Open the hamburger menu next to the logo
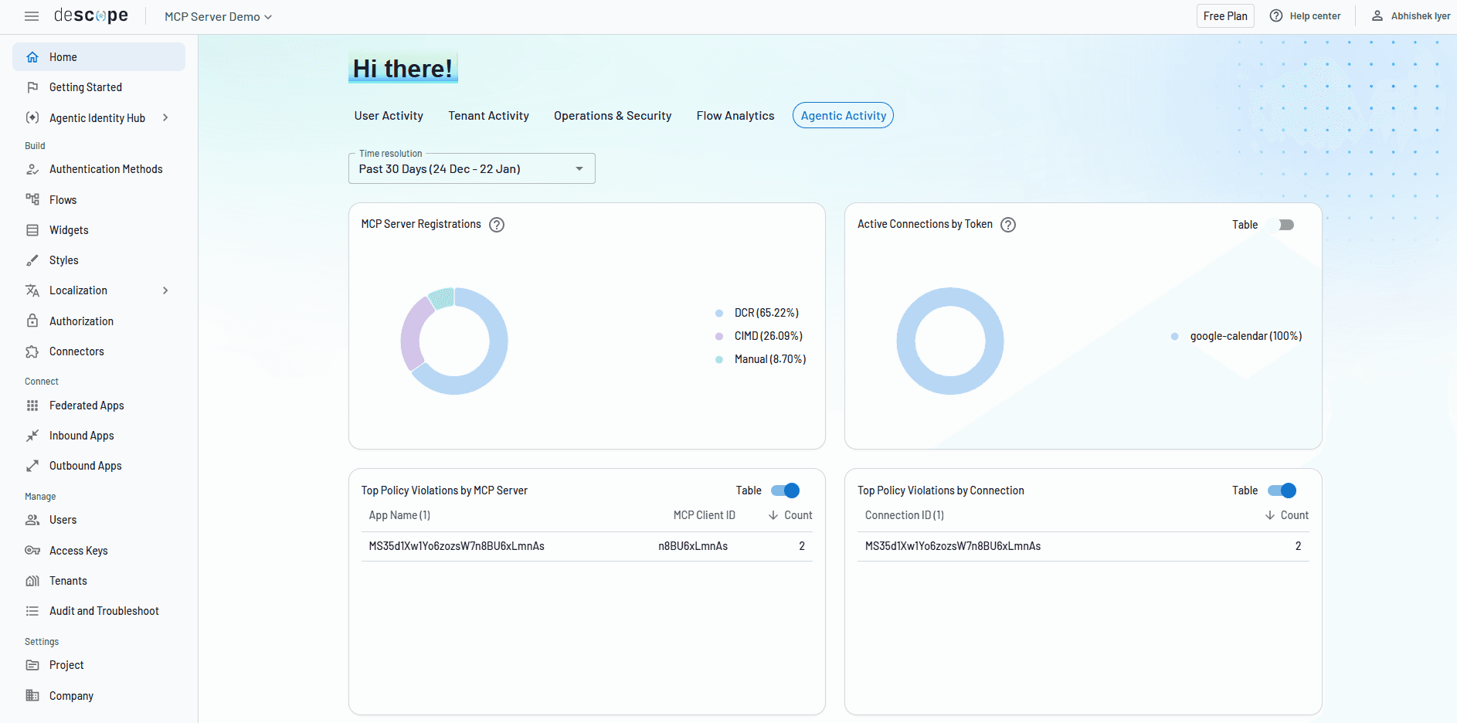The width and height of the screenshot is (1457, 723). click(x=32, y=15)
